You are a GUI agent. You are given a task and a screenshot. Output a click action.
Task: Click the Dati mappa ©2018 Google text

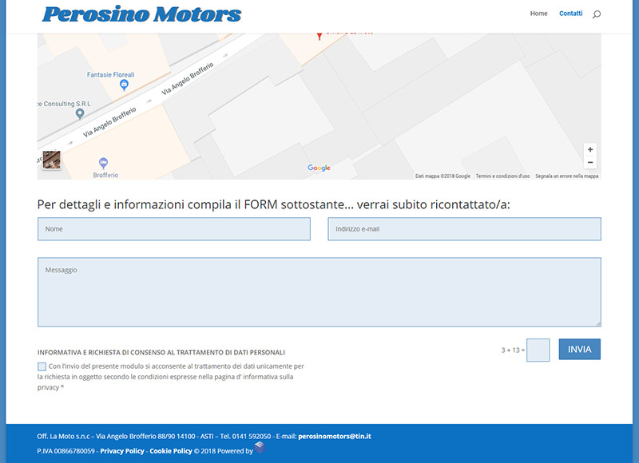443,176
